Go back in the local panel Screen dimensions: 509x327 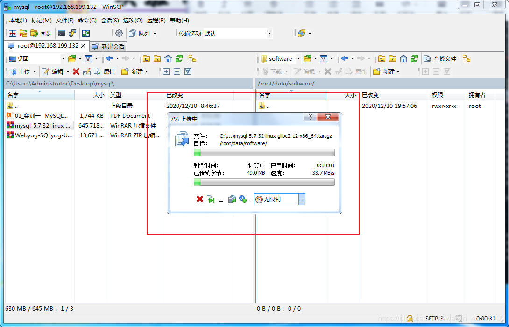(109, 59)
